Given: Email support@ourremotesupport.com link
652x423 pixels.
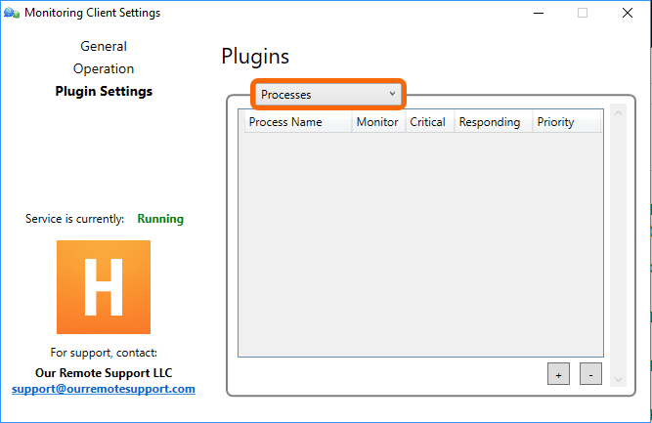Looking at the screenshot, I should click(104, 389).
